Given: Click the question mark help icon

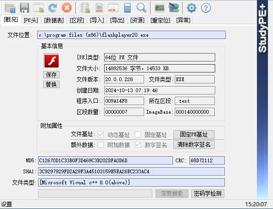Looking at the screenshot, I should [x=206, y=8].
